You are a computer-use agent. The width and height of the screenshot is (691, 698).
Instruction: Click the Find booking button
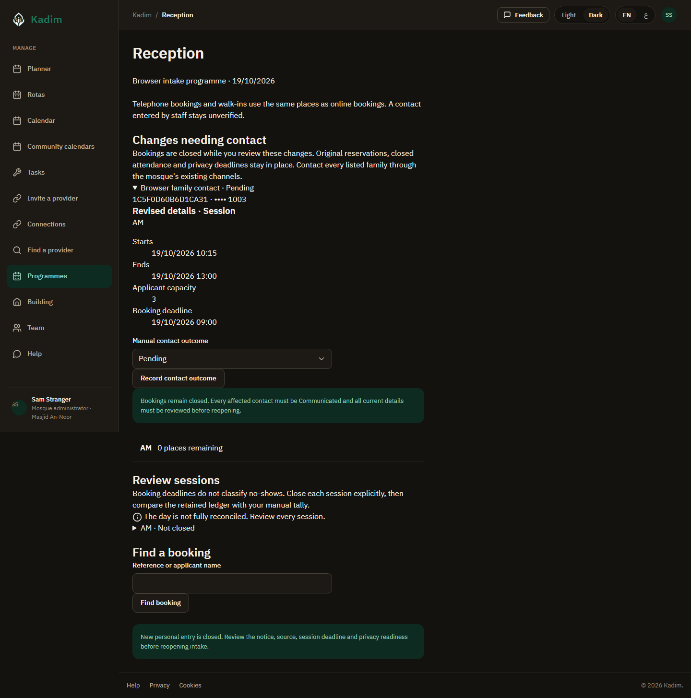click(161, 603)
